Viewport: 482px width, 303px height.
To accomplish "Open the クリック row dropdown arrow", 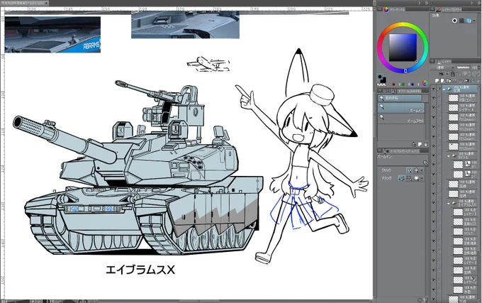I will pos(422,170).
